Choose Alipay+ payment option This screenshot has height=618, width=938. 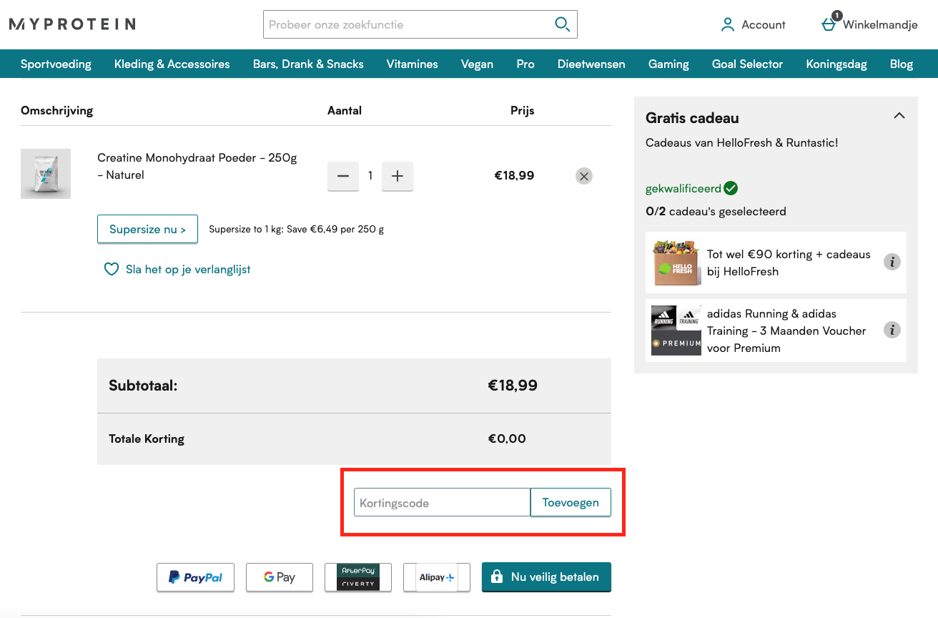[x=437, y=577]
